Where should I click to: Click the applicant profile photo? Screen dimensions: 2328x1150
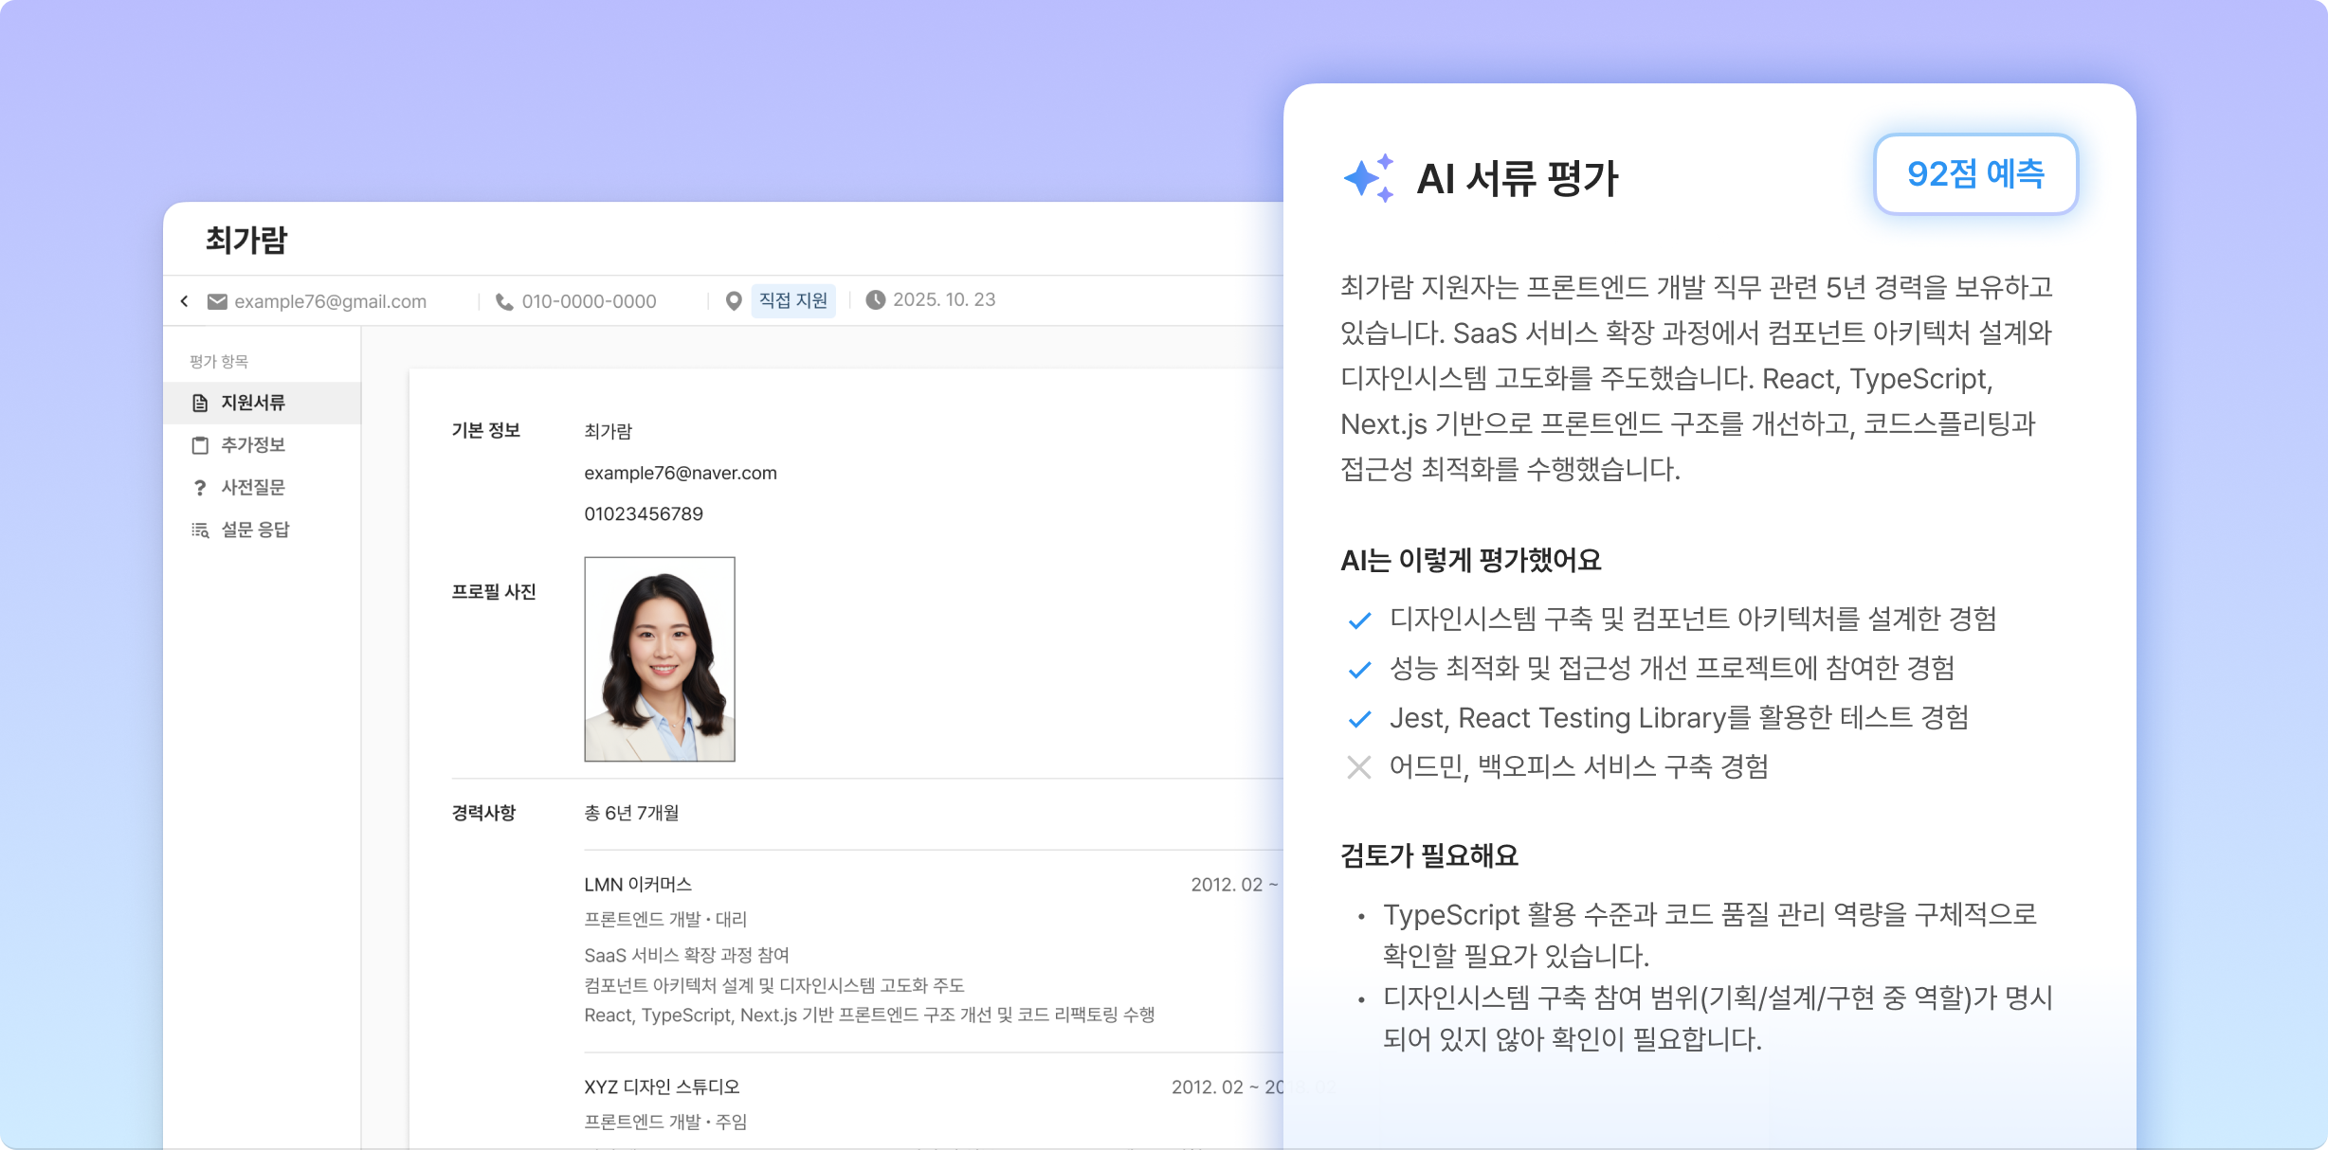tap(659, 659)
